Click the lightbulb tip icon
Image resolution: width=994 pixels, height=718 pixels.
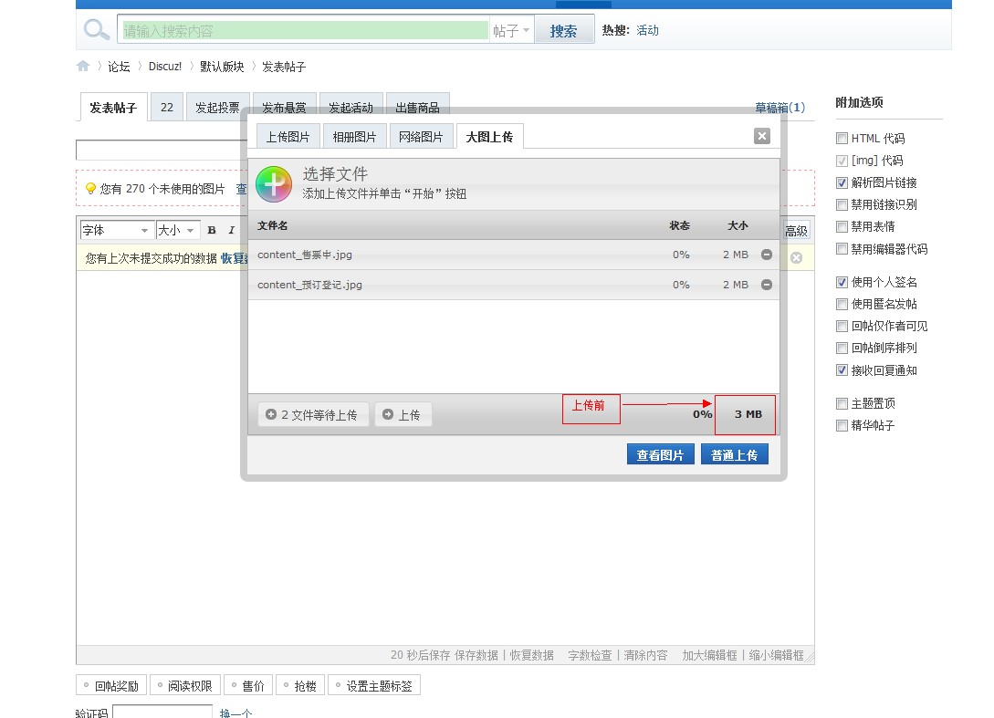90,188
